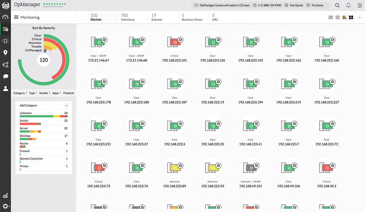Filter by Protocol tab
Screen dimensions: 365x212
click(68, 93)
